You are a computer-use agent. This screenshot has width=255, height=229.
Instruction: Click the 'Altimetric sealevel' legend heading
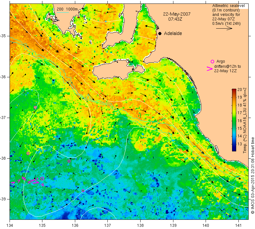point(229,6)
